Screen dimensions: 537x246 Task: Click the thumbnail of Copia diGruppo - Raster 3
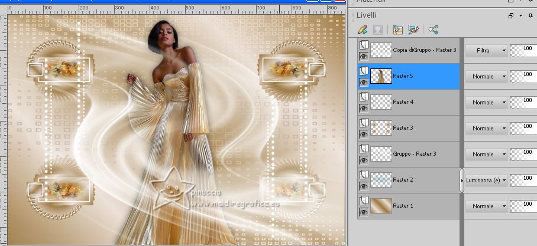point(381,50)
